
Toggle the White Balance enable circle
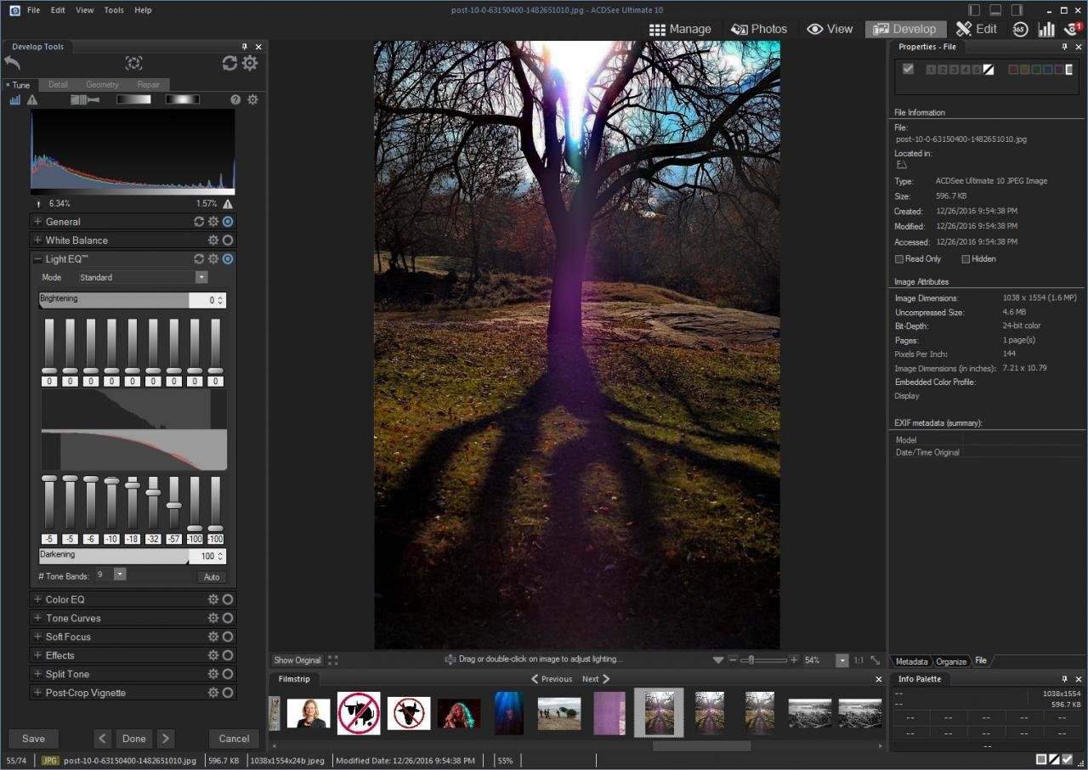click(x=228, y=241)
